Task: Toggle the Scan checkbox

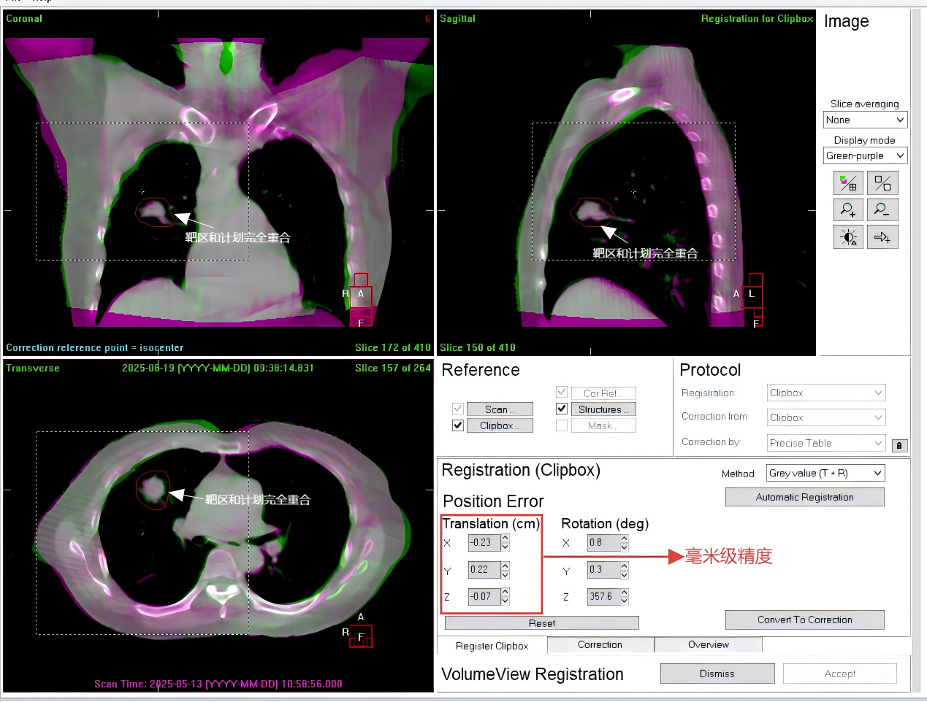Action: point(458,409)
